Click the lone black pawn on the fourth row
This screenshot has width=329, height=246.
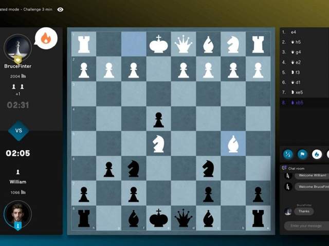click(158, 120)
